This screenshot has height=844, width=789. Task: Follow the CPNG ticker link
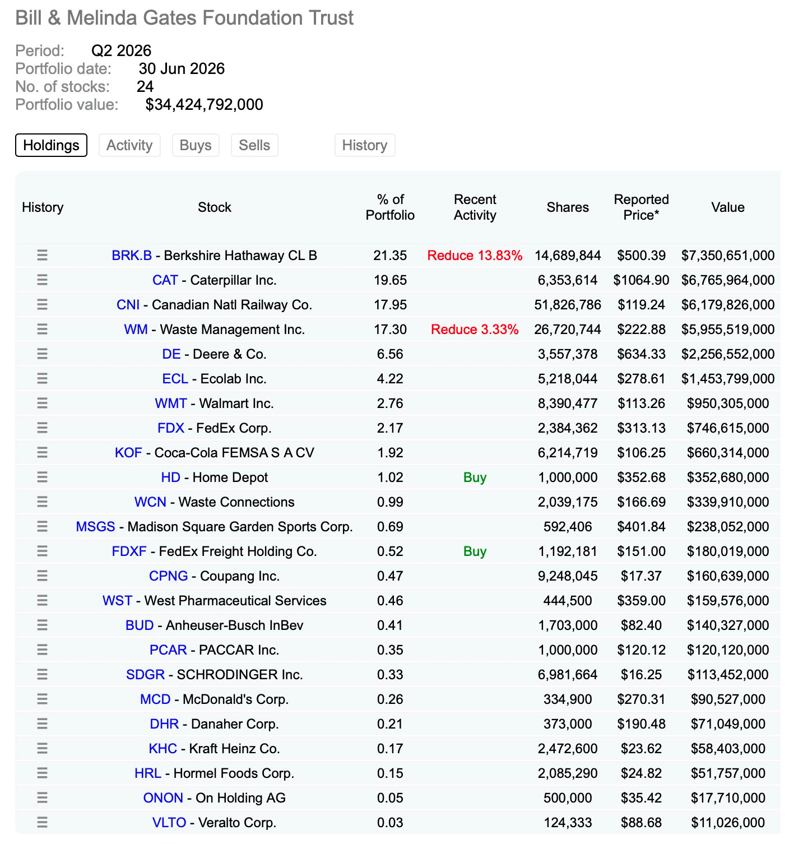pyautogui.click(x=169, y=576)
